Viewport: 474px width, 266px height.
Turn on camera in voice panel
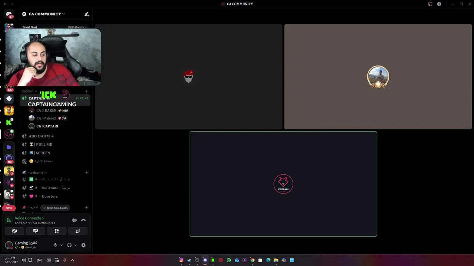14,231
